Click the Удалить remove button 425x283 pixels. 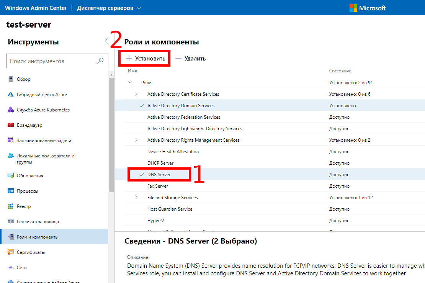(x=191, y=59)
